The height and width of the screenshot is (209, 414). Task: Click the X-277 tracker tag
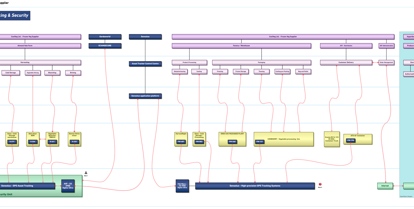click(12, 142)
